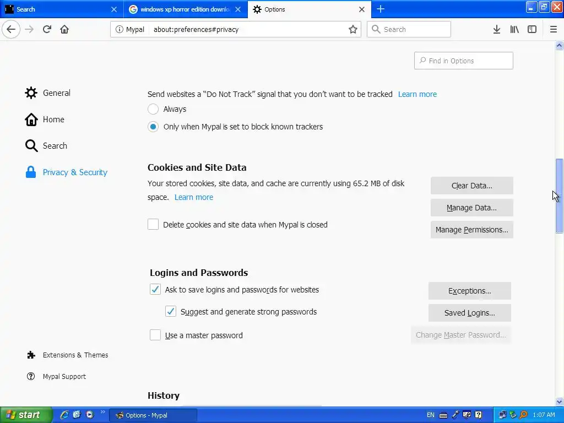Bookmark this page with the star icon
This screenshot has height=423, width=564.
coord(353,30)
